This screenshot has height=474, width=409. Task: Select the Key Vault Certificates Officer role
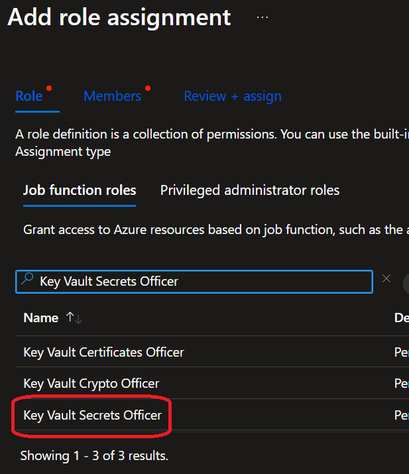point(103,352)
